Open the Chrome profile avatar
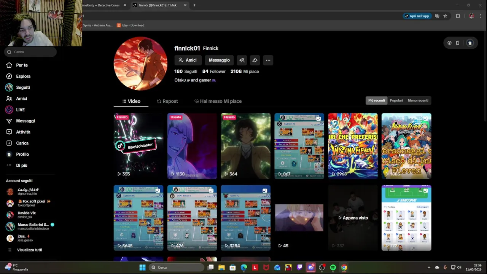The image size is (487, 274). click(x=471, y=16)
